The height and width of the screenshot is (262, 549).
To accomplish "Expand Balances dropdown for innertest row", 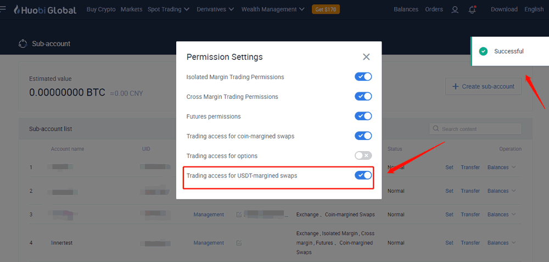I will pos(501,243).
